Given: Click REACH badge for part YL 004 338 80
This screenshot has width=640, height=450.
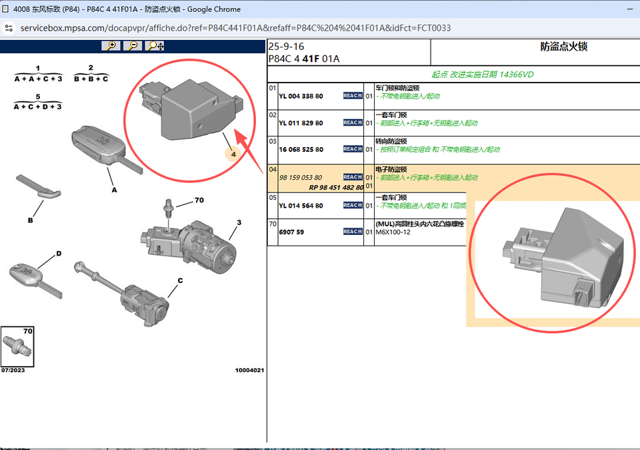Looking at the screenshot, I should [x=353, y=96].
